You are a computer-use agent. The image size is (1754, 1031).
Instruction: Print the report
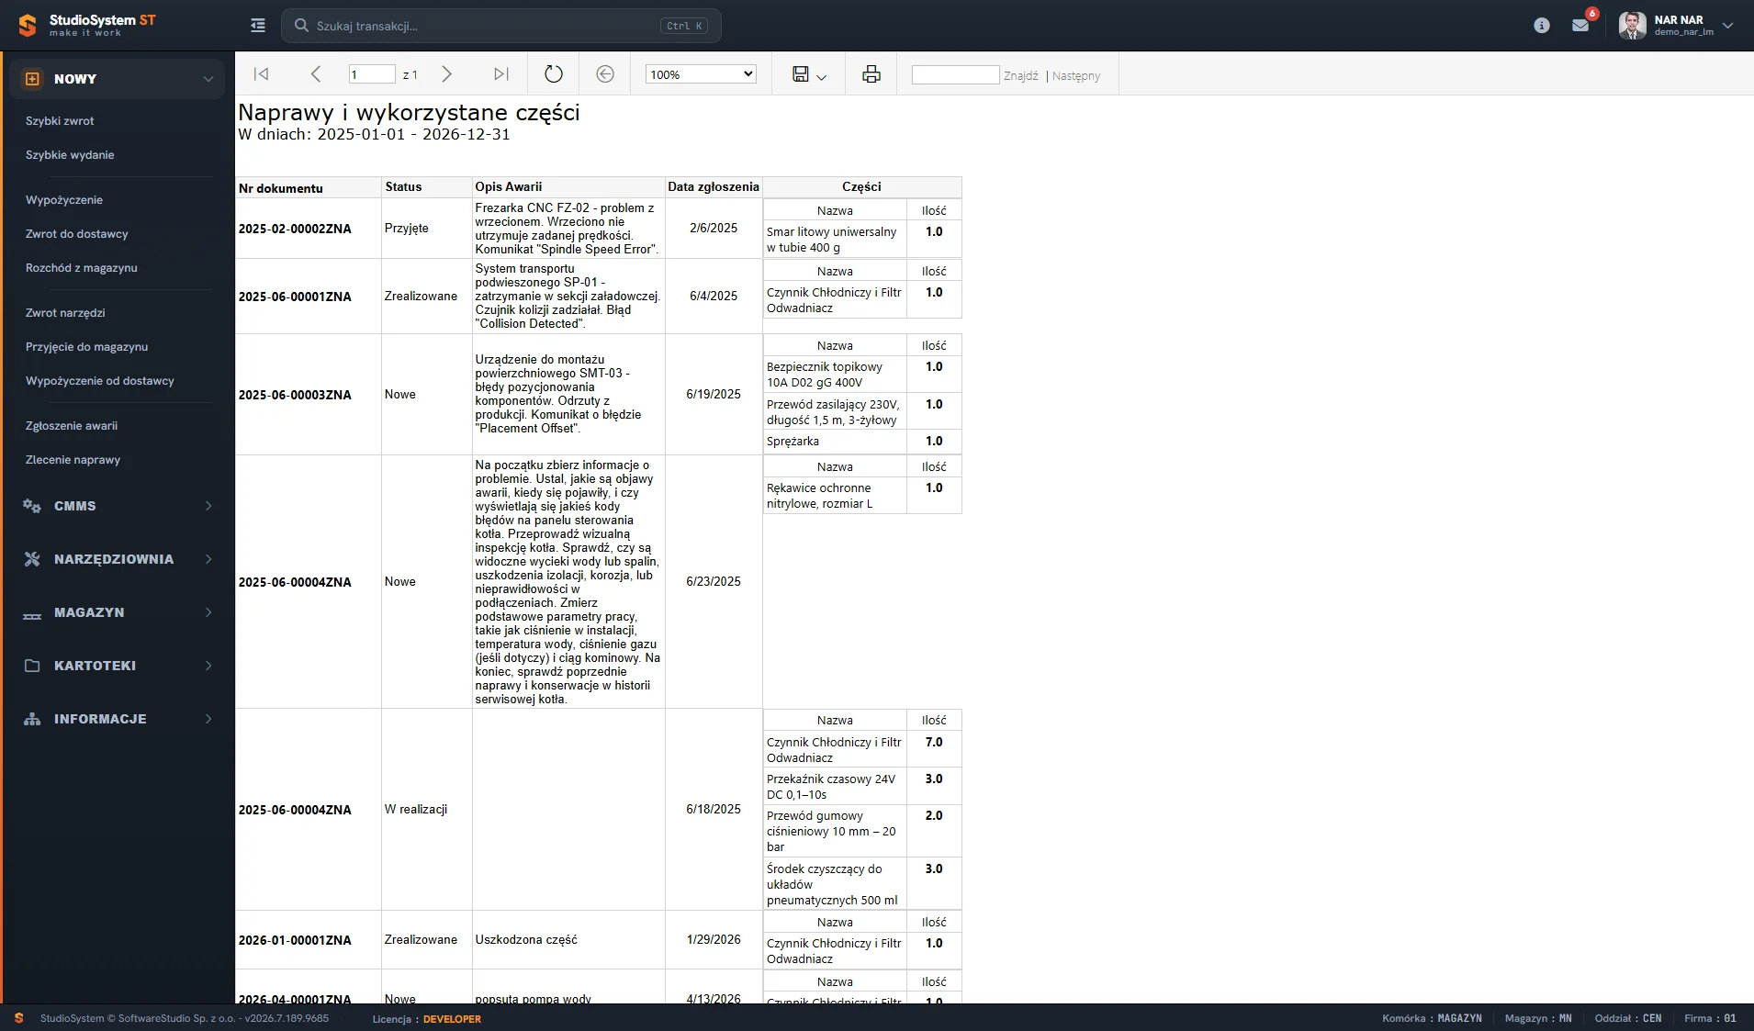pos(871,74)
